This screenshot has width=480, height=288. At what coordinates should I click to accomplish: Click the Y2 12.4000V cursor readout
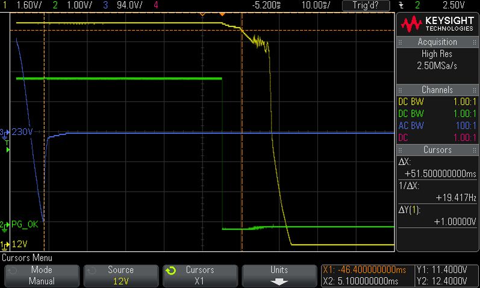click(x=441, y=281)
